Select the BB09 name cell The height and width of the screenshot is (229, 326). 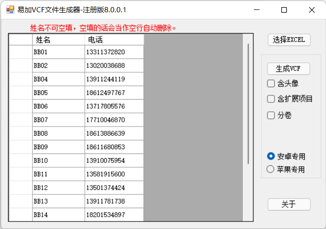58,147
